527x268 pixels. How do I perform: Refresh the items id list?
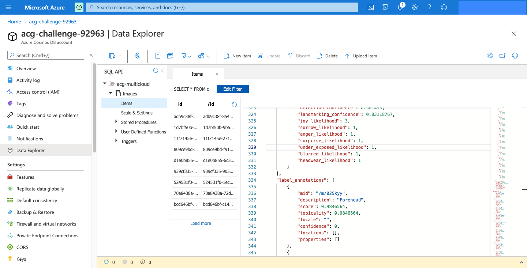pos(234,105)
